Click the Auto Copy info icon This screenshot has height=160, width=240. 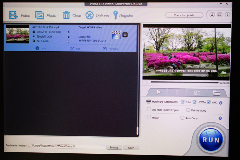tap(220, 118)
